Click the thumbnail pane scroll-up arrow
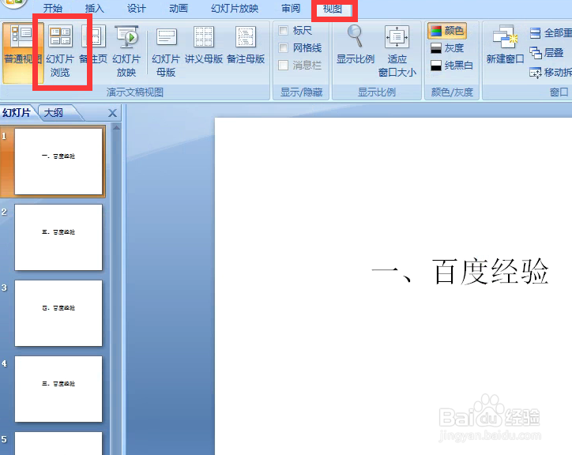 point(116,128)
